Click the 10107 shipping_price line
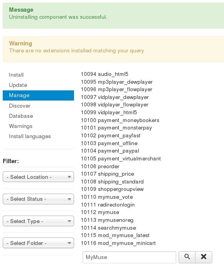This screenshot has height=268, width=224. [x=107, y=174]
